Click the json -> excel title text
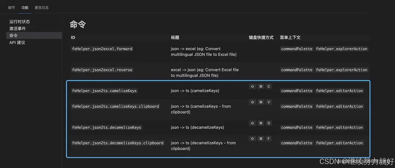 [x=204, y=52]
